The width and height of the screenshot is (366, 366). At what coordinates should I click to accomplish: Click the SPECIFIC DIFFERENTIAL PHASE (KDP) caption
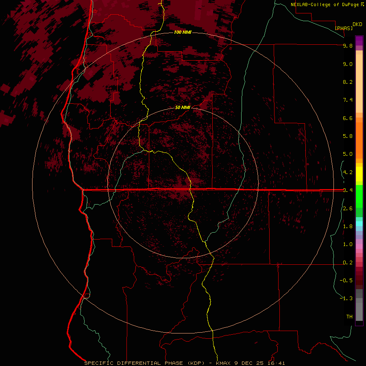(x=144, y=363)
